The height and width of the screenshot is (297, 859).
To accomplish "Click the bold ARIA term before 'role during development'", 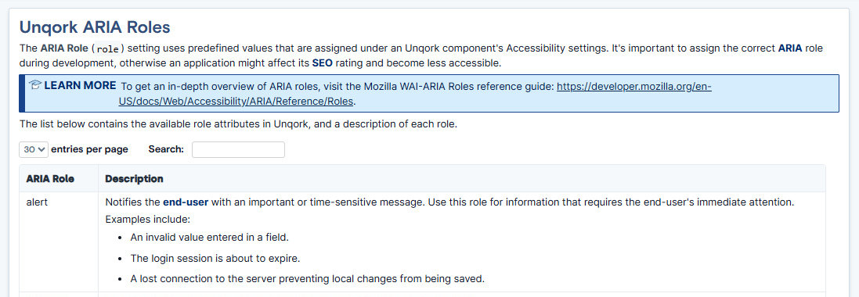I will 790,48.
